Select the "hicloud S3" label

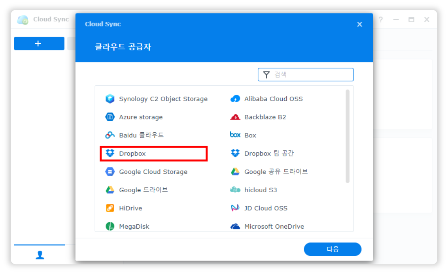point(261,190)
